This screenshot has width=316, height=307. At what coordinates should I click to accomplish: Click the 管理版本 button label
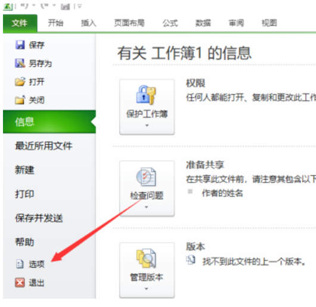pos(147,277)
